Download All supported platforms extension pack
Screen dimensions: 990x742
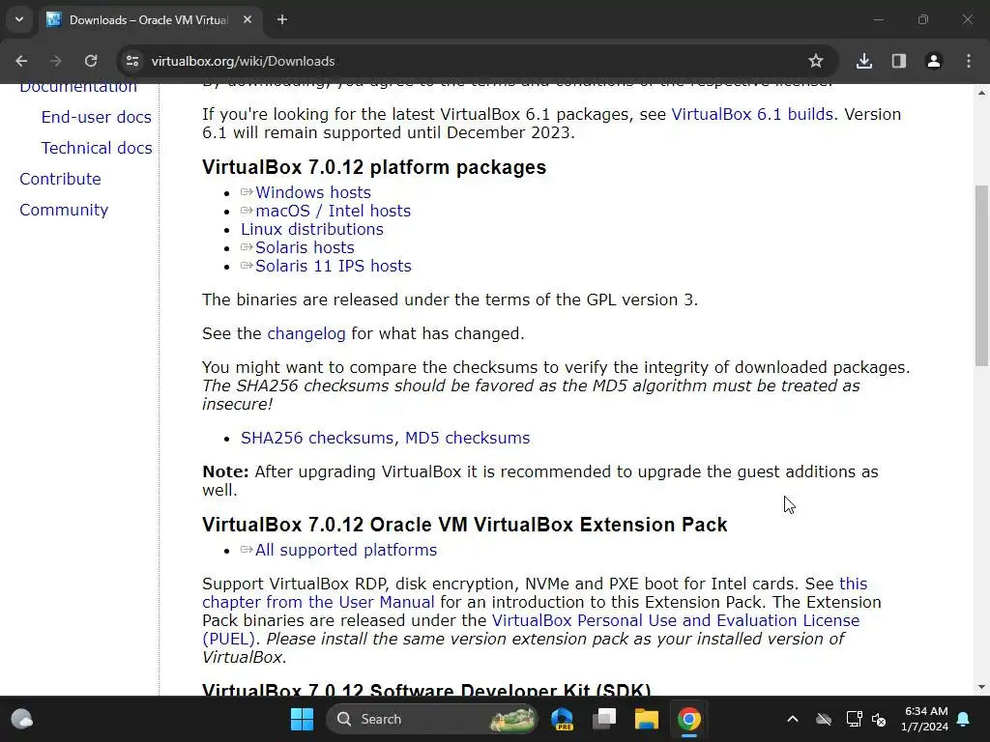pos(345,550)
